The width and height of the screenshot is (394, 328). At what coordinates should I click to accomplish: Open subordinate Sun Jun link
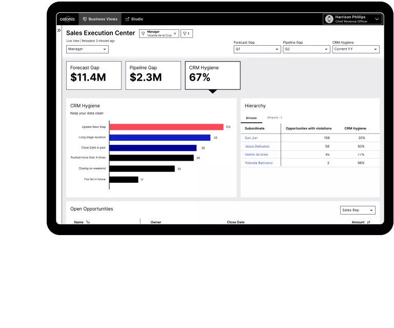pos(251,138)
